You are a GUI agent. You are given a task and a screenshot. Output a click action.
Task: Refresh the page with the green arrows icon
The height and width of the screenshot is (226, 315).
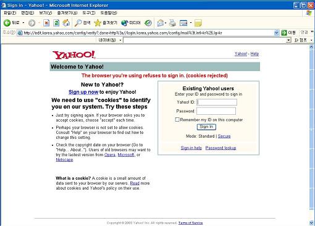56,23
